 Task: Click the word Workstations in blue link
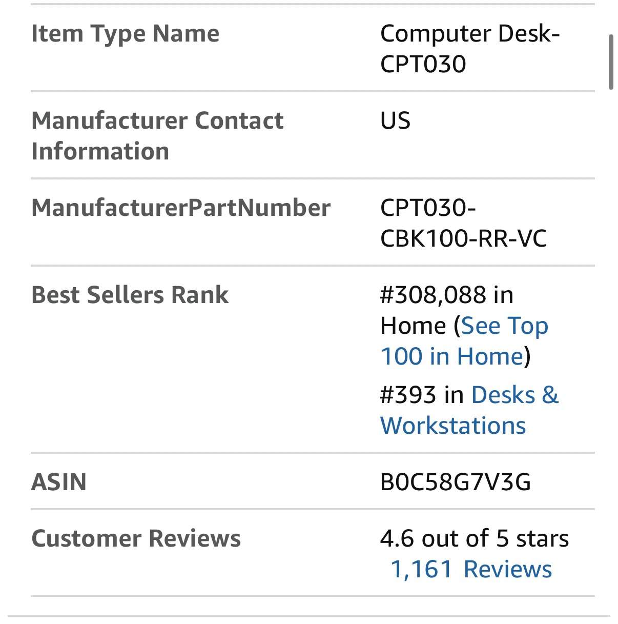coord(453,426)
